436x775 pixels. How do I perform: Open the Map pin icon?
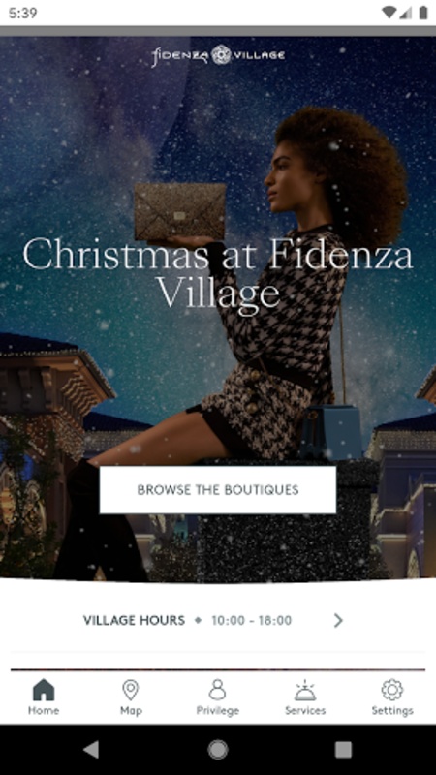click(x=131, y=690)
